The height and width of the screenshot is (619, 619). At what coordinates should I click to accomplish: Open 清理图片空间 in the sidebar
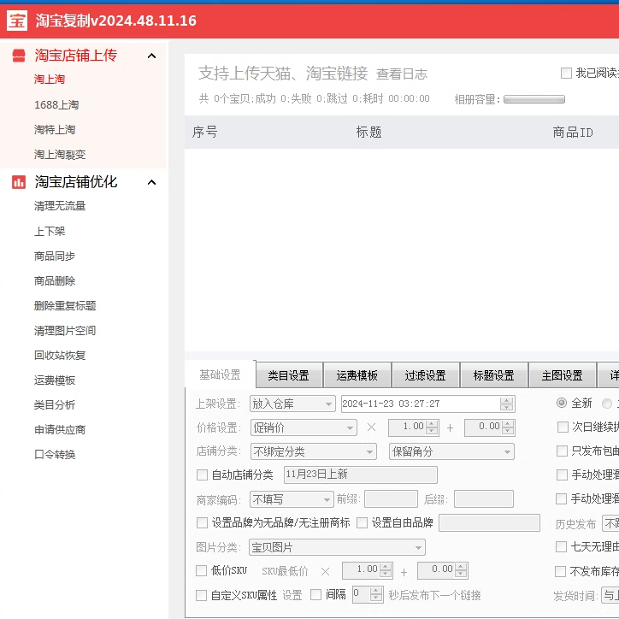[x=65, y=330]
